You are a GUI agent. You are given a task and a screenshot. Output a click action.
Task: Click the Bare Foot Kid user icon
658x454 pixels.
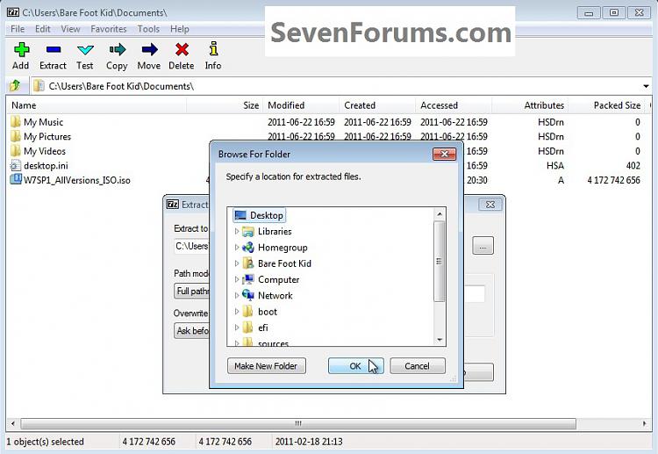(x=248, y=263)
